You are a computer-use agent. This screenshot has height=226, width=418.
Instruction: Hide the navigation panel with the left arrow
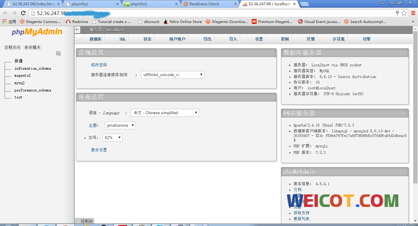(x=77, y=29)
